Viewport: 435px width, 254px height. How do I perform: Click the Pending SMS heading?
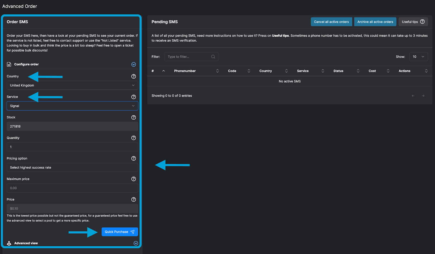164,22
